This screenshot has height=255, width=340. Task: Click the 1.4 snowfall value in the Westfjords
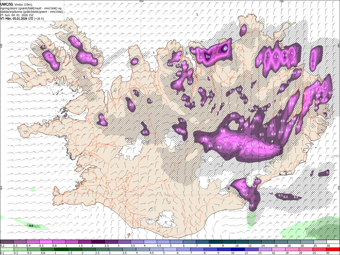[49, 56]
